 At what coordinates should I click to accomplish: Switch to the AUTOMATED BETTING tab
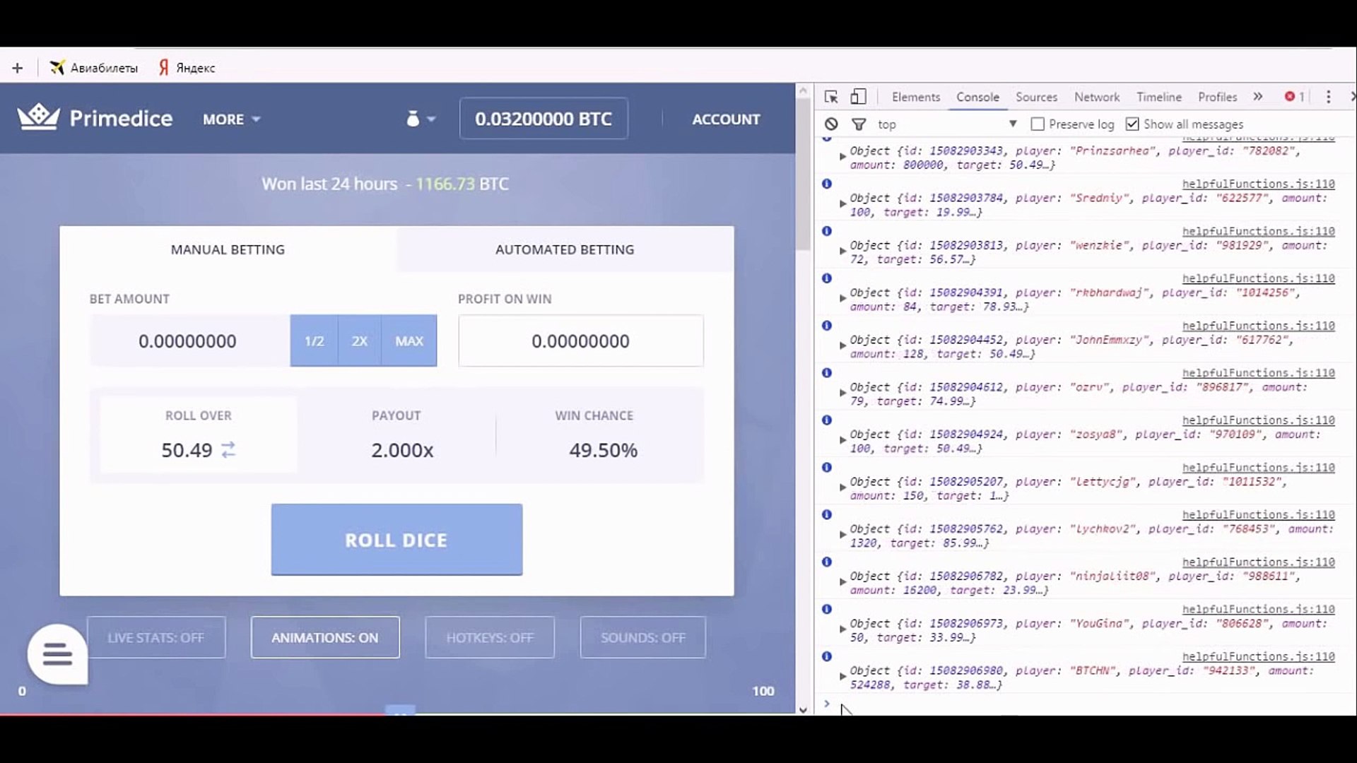coord(565,249)
